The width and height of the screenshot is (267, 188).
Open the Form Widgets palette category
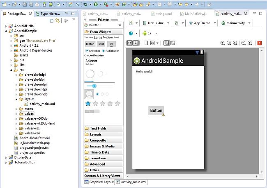103,32
